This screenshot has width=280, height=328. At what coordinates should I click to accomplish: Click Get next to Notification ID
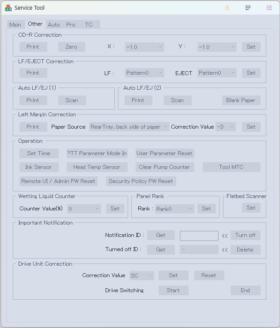pos(161,235)
